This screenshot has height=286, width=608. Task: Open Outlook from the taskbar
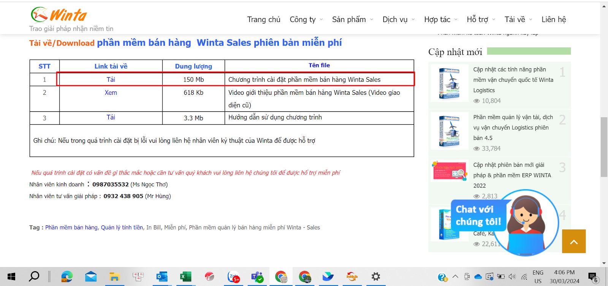[162, 277]
